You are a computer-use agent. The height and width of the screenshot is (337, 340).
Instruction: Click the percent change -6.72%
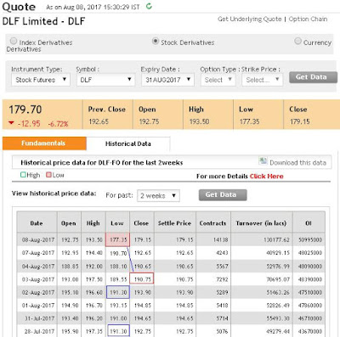[x=58, y=124]
